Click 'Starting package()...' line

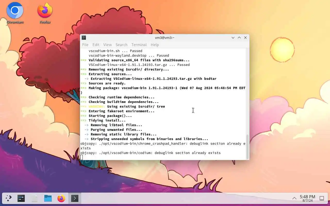pos(106,116)
